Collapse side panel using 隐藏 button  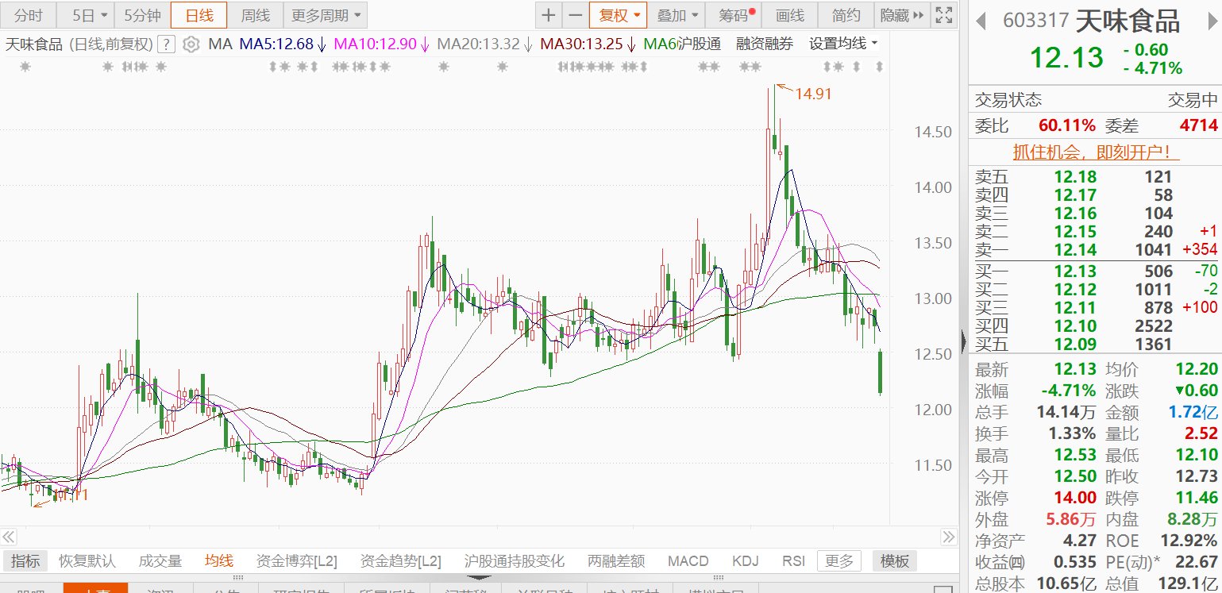[903, 15]
